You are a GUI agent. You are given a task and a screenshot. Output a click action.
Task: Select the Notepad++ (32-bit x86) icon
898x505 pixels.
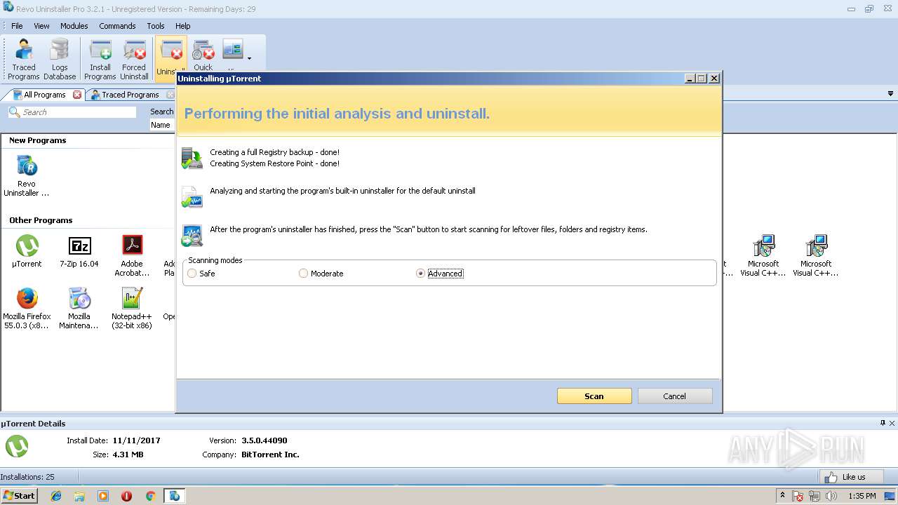[x=132, y=309]
